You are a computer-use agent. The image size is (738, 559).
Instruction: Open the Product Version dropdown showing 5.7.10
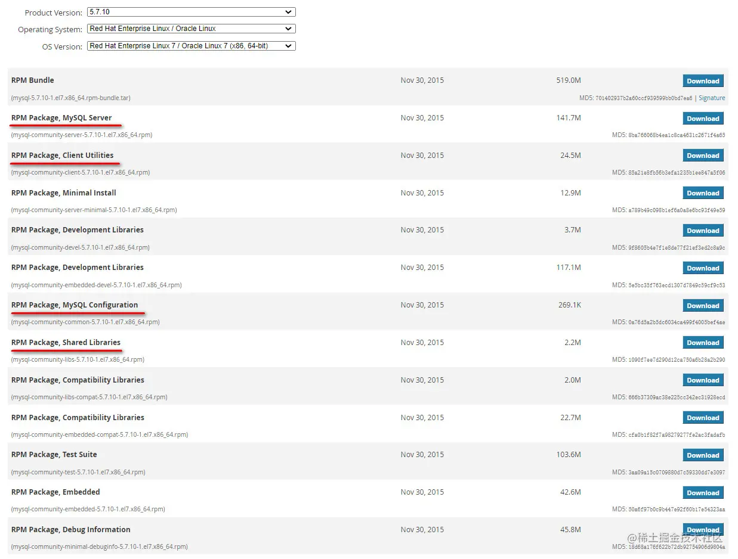coord(191,12)
